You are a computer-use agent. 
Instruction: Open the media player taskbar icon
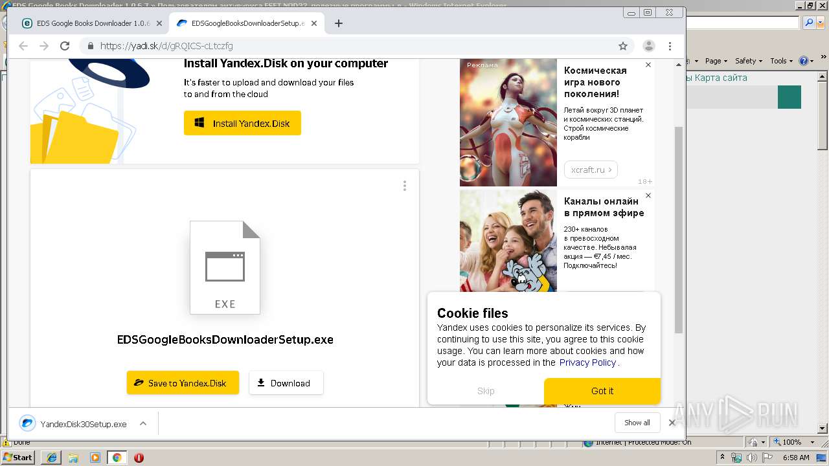pos(95,458)
